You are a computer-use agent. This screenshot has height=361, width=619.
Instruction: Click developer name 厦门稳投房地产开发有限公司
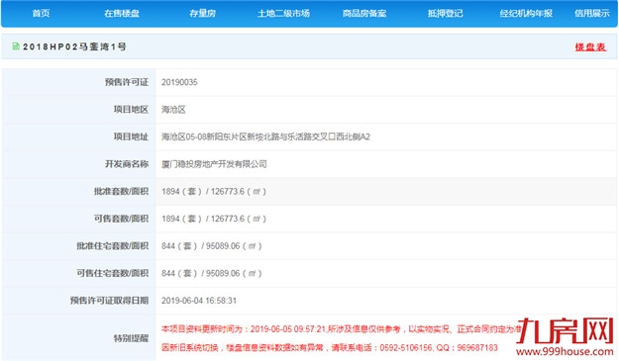[x=214, y=164]
